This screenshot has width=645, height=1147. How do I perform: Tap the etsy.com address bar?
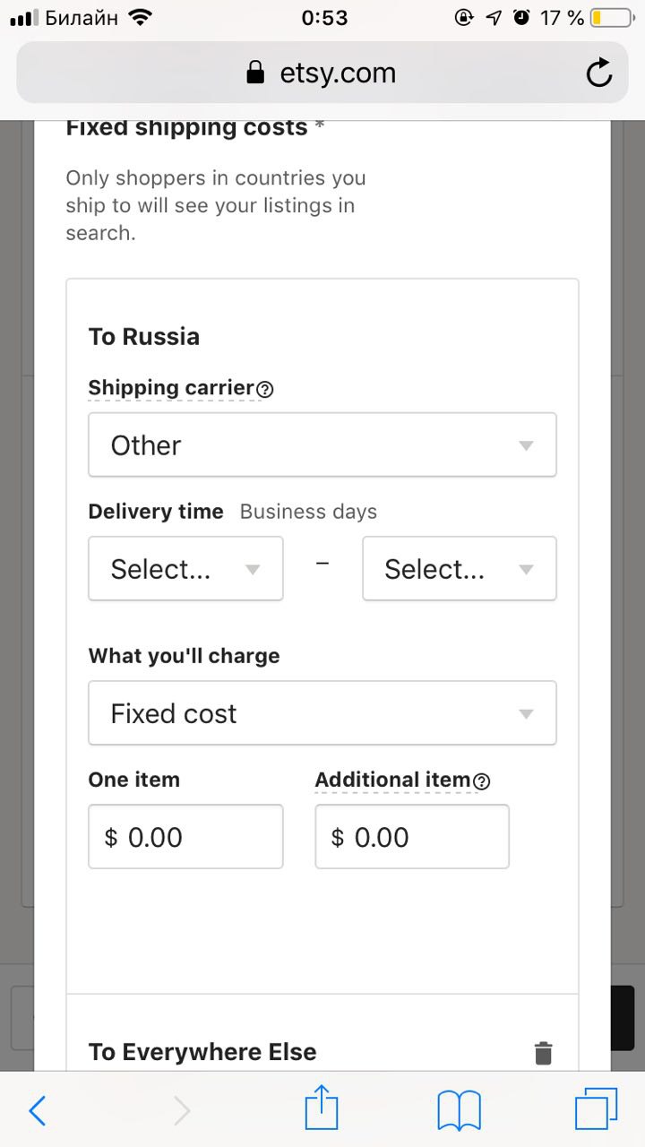322,73
